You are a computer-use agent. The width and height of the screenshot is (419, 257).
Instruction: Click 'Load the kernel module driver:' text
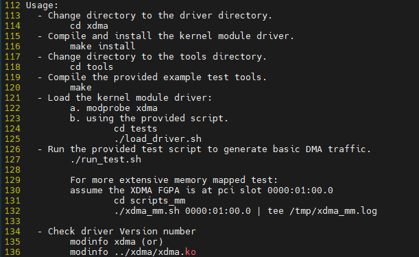[130, 98]
